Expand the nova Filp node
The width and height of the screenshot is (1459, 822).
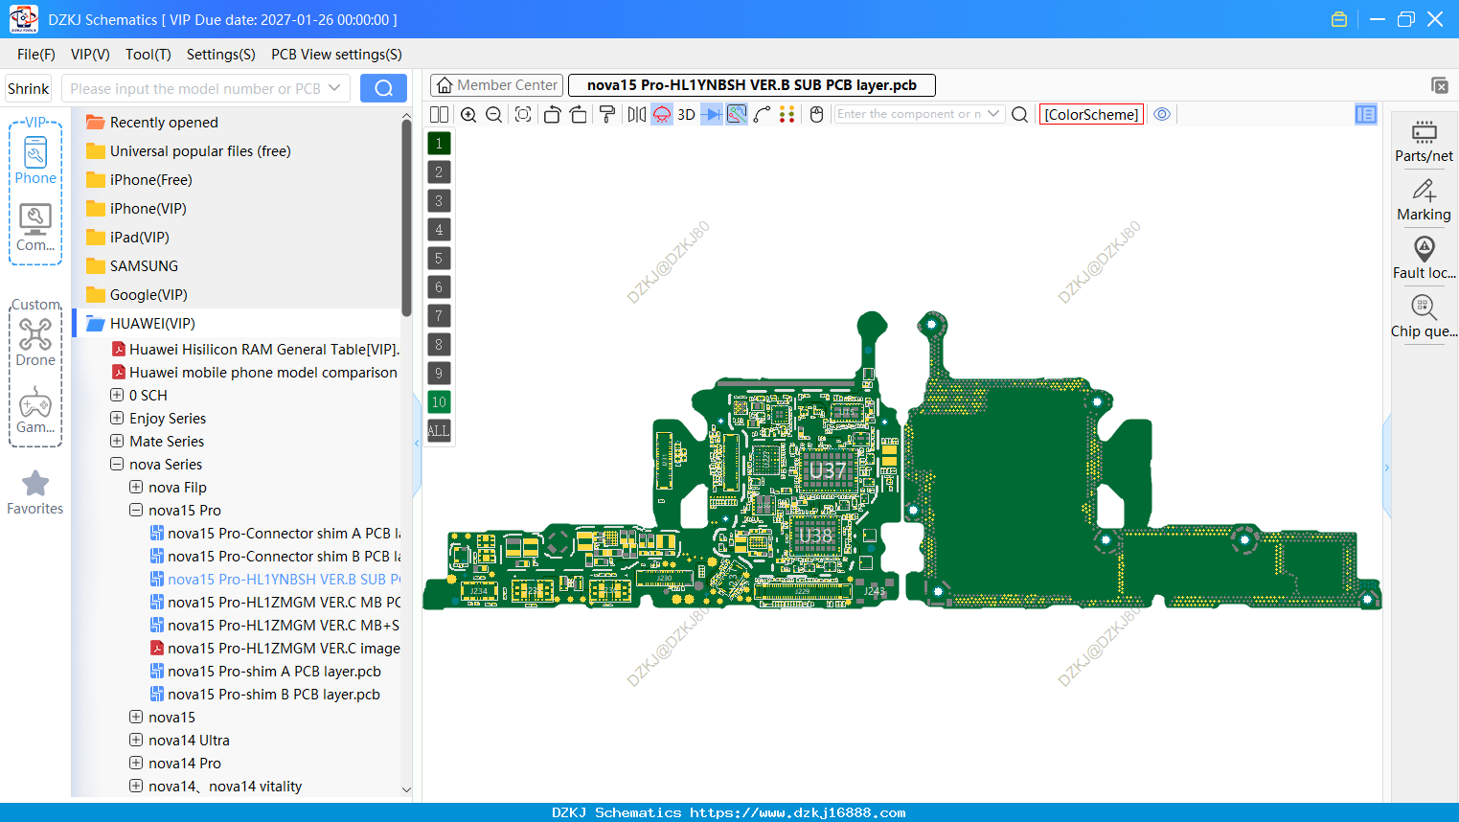click(136, 487)
